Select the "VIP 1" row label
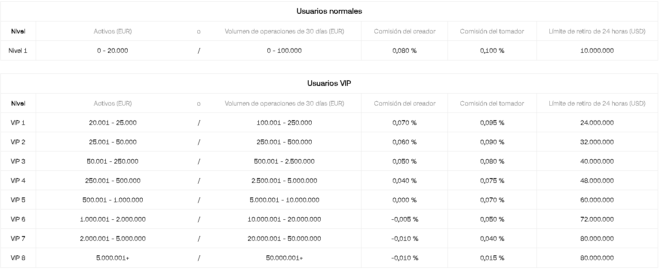 pyautogui.click(x=18, y=123)
